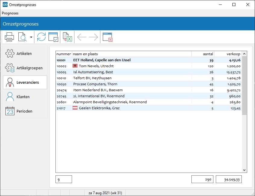Minimize the Omzetprognoses window
This screenshot has width=255, height=196.
point(220,5)
